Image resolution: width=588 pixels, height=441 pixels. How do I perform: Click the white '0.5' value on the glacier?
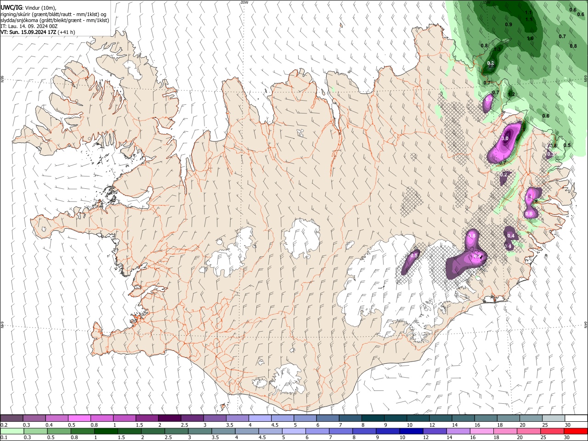pyautogui.click(x=414, y=255)
